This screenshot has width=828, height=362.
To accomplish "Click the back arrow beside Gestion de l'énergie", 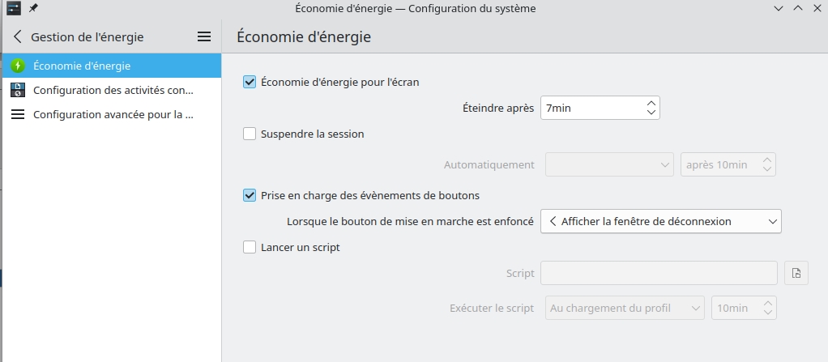I will point(18,36).
